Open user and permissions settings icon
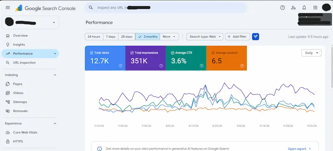 293,8
